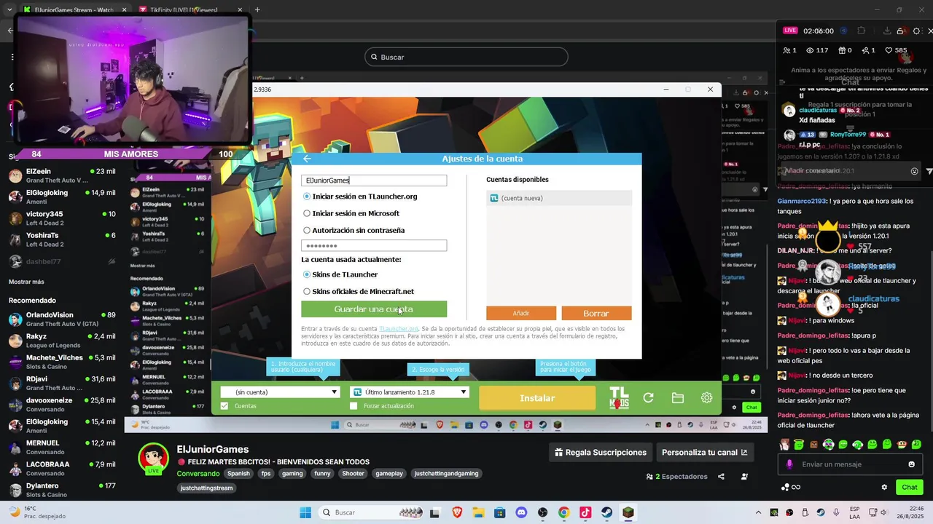933x524 pixels.
Task: Click the refresh icon in TLauncher bar
Action: coord(648,398)
